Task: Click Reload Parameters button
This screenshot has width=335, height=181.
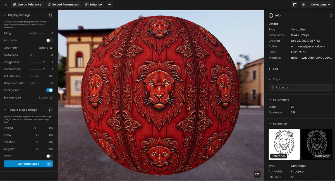Action: pyautogui.click(x=63, y=4)
